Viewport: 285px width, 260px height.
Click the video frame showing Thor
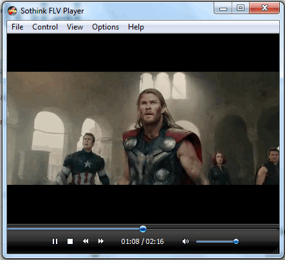(x=143, y=128)
